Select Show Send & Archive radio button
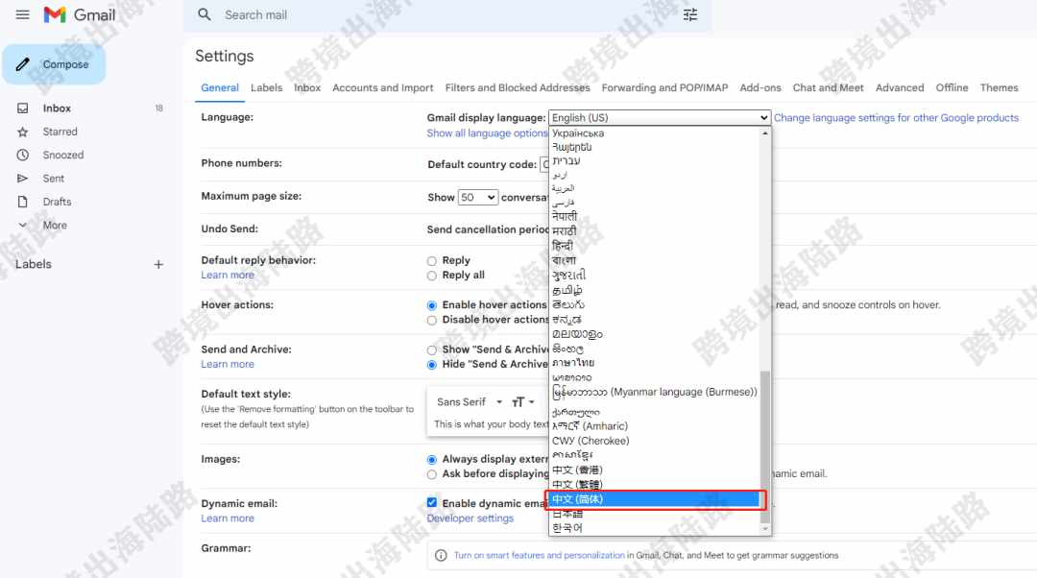The image size is (1037, 578). [x=432, y=349]
